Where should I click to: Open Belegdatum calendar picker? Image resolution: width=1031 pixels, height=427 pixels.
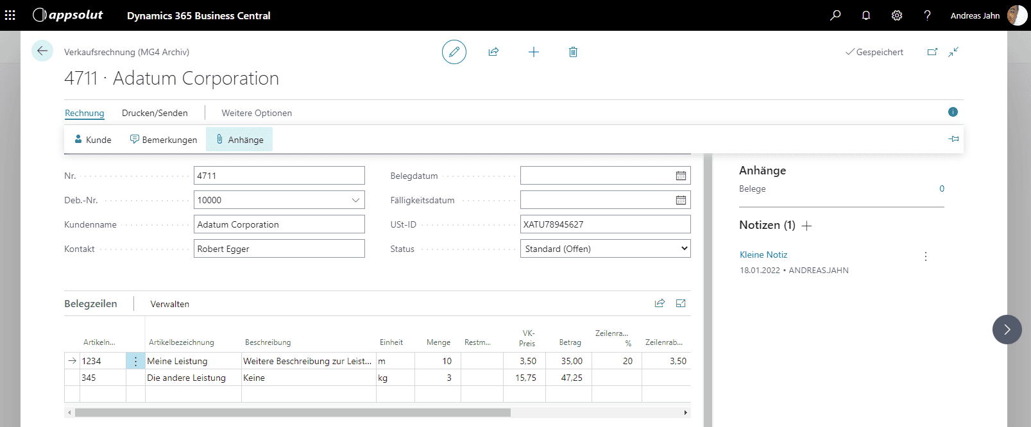click(681, 176)
